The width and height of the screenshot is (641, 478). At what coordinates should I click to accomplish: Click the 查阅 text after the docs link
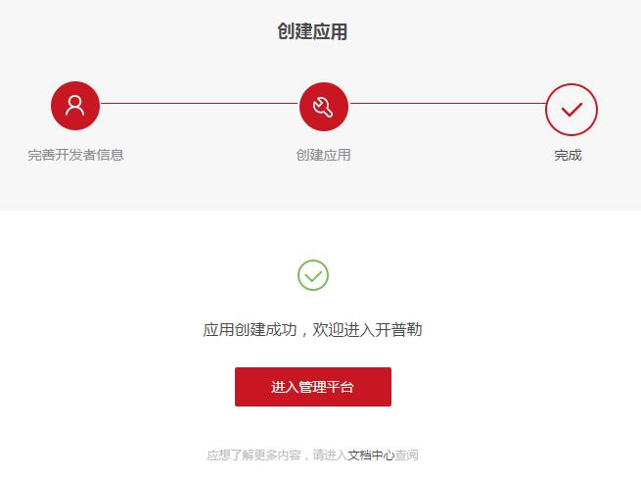point(407,455)
